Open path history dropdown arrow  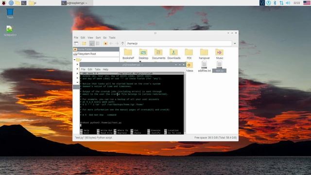pos(235,43)
